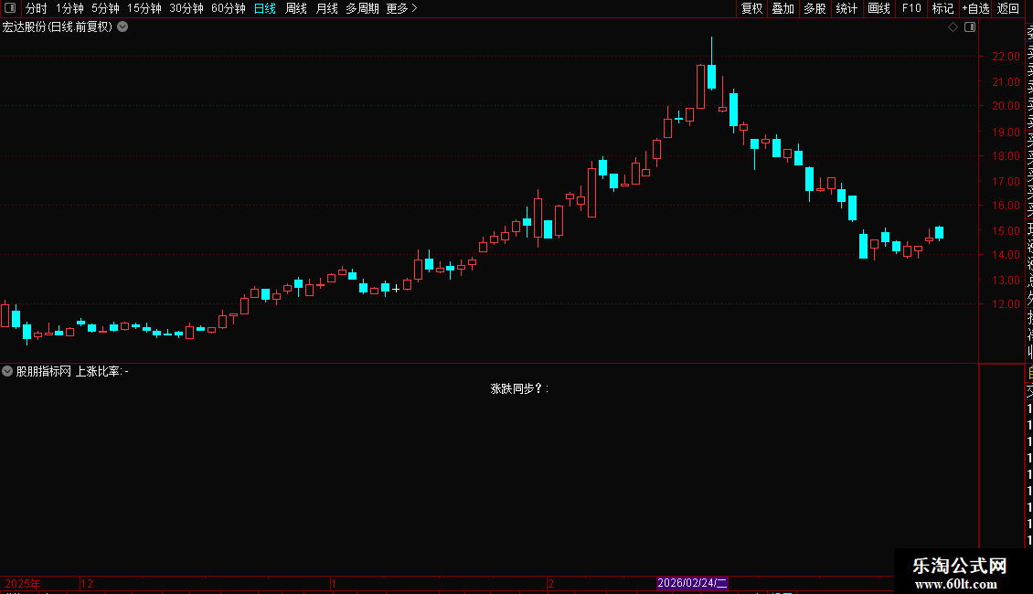Switch to 周线 weekly chart
The width and height of the screenshot is (1033, 594).
[296, 8]
